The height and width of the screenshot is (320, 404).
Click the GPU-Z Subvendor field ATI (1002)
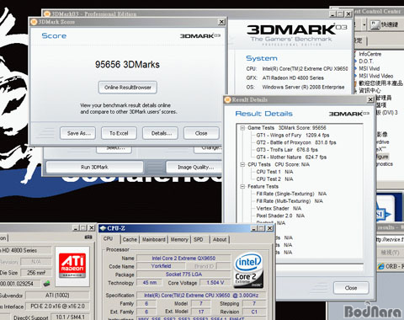[x=57, y=296]
